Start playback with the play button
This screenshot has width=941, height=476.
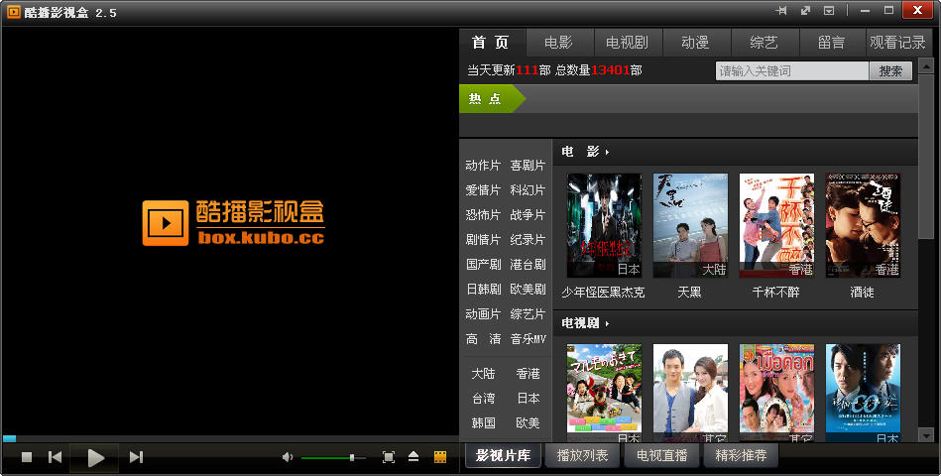click(x=95, y=458)
